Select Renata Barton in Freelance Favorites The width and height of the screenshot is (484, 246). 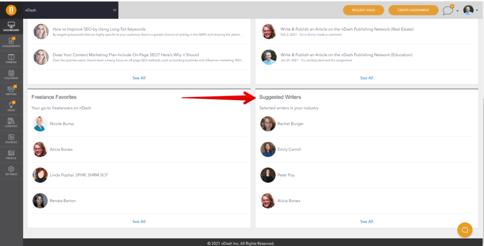tap(63, 201)
